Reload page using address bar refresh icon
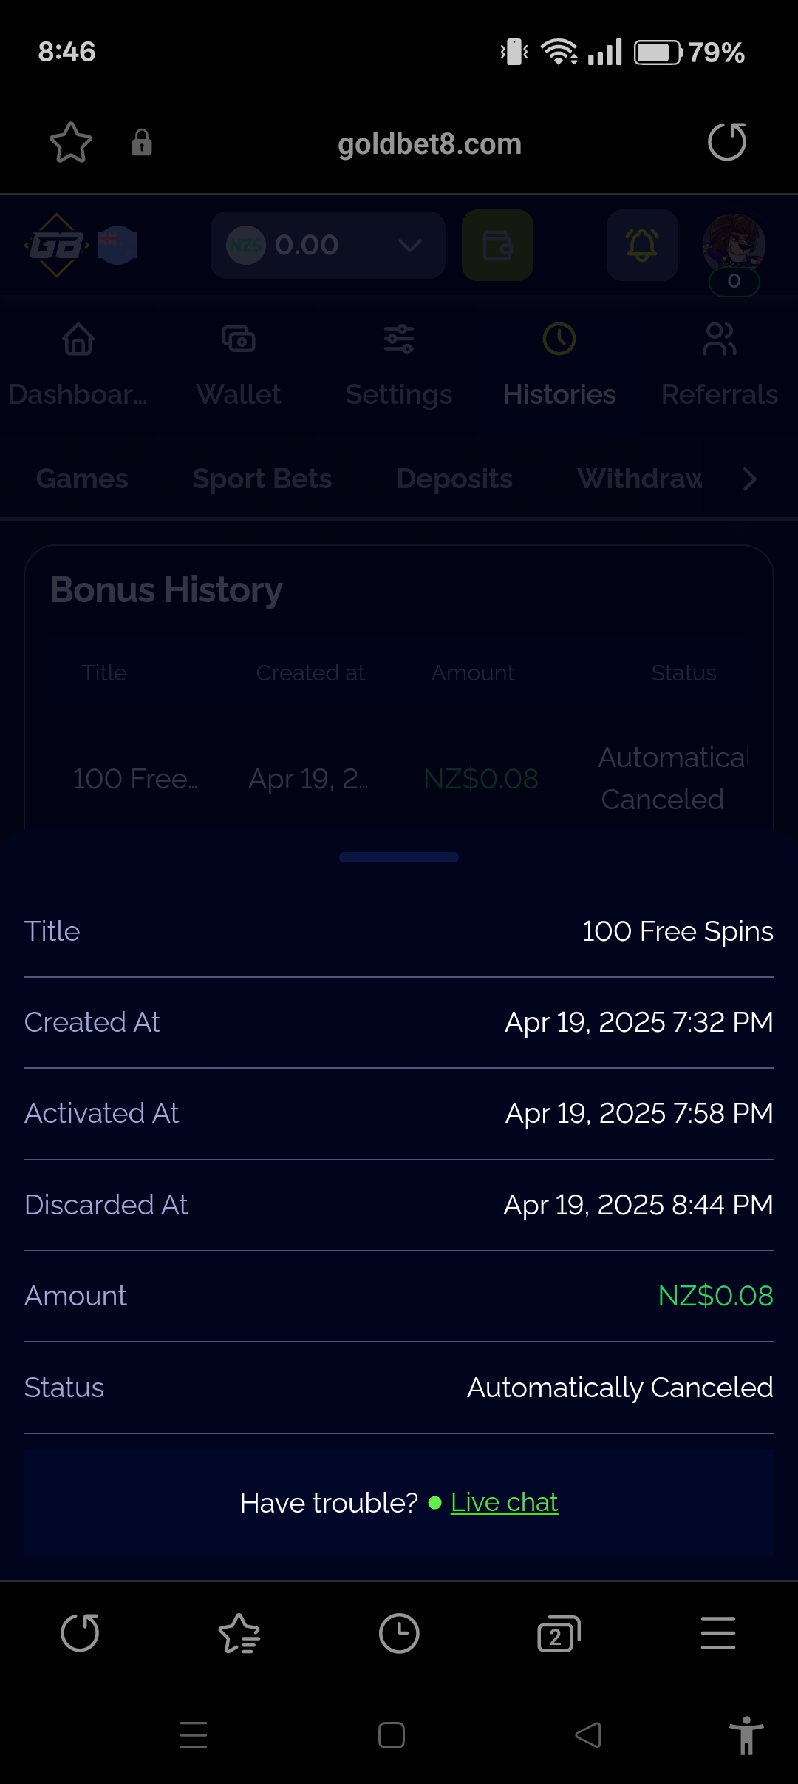The height and width of the screenshot is (1784, 798). click(727, 142)
